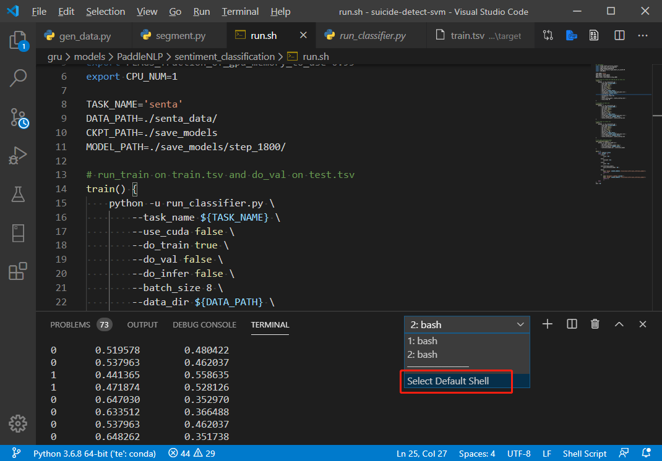Change encoding via 'UTF-8' status item
Screen dimensions: 662x461
click(x=519, y=454)
